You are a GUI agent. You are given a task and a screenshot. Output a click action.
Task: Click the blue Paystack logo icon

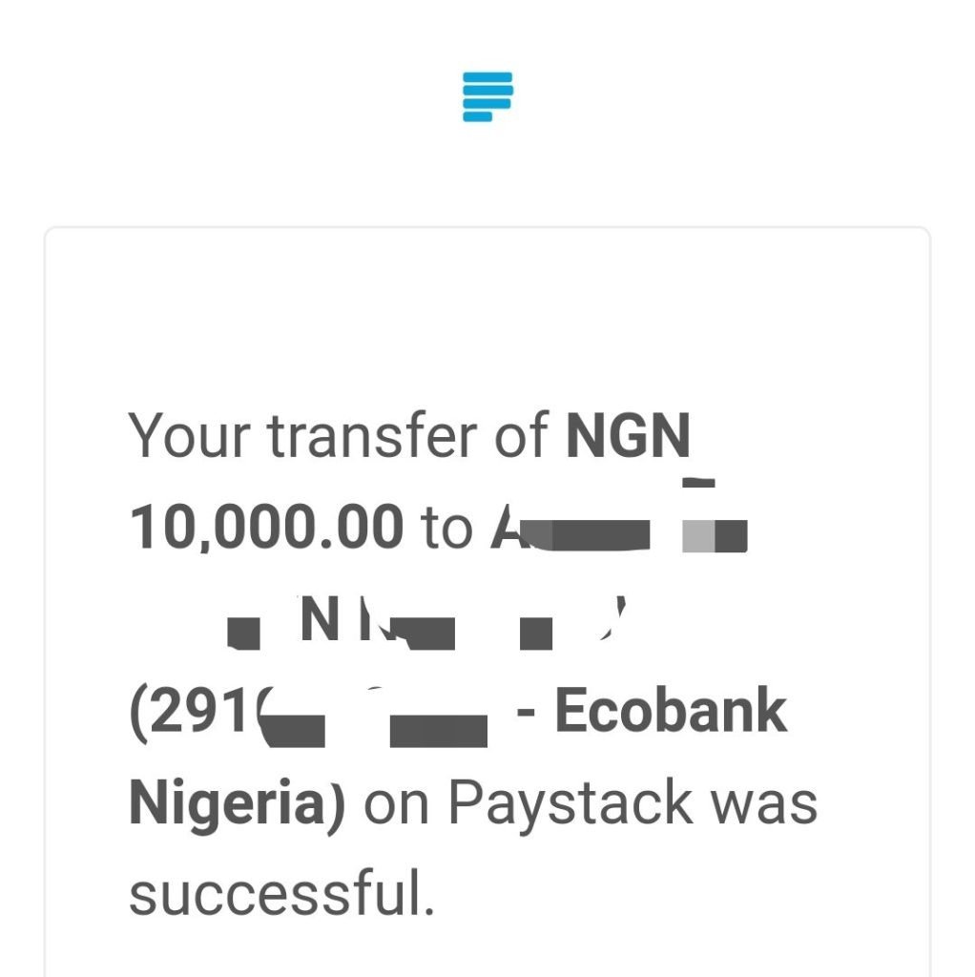[487, 96]
